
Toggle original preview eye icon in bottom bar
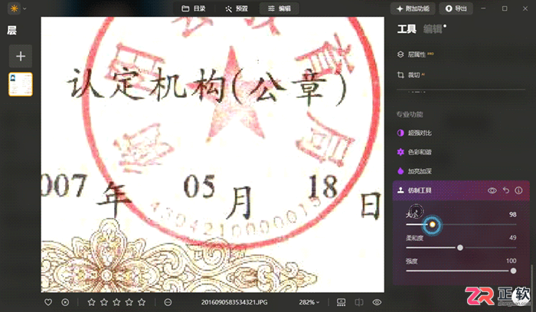pyautogui.click(x=377, y=302)
